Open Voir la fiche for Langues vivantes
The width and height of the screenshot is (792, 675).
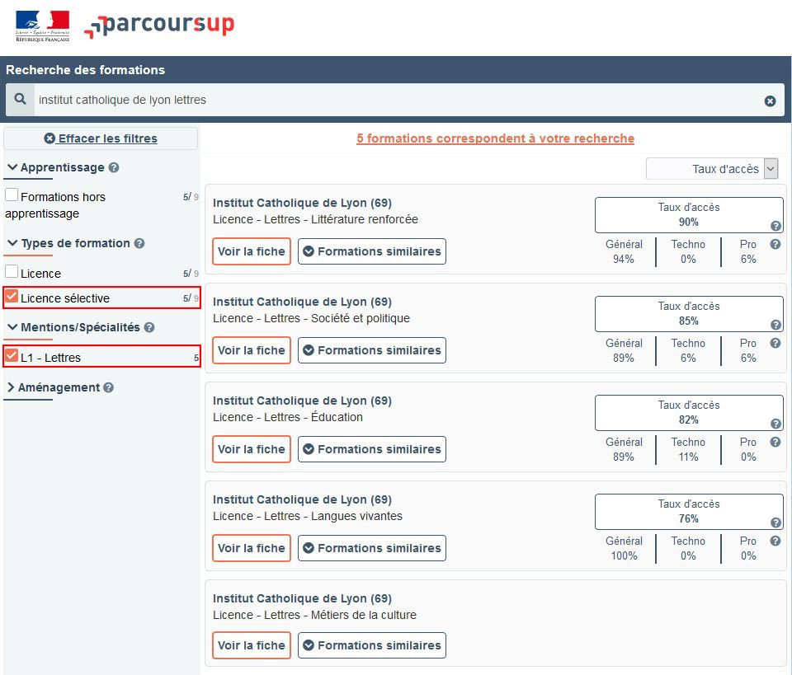click(252, 548)
